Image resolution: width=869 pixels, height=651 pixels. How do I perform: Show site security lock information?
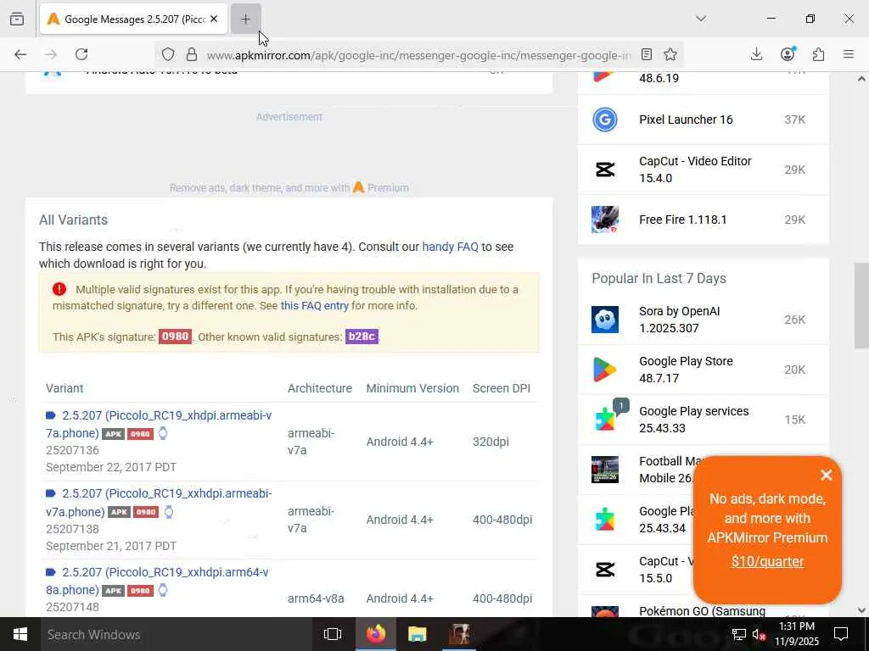[192, 54]
